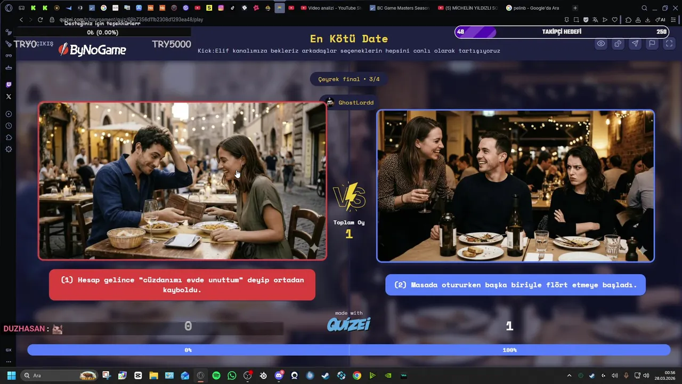Report the quiz with flag icon
682x384 pixels.
tap(652, 44)
